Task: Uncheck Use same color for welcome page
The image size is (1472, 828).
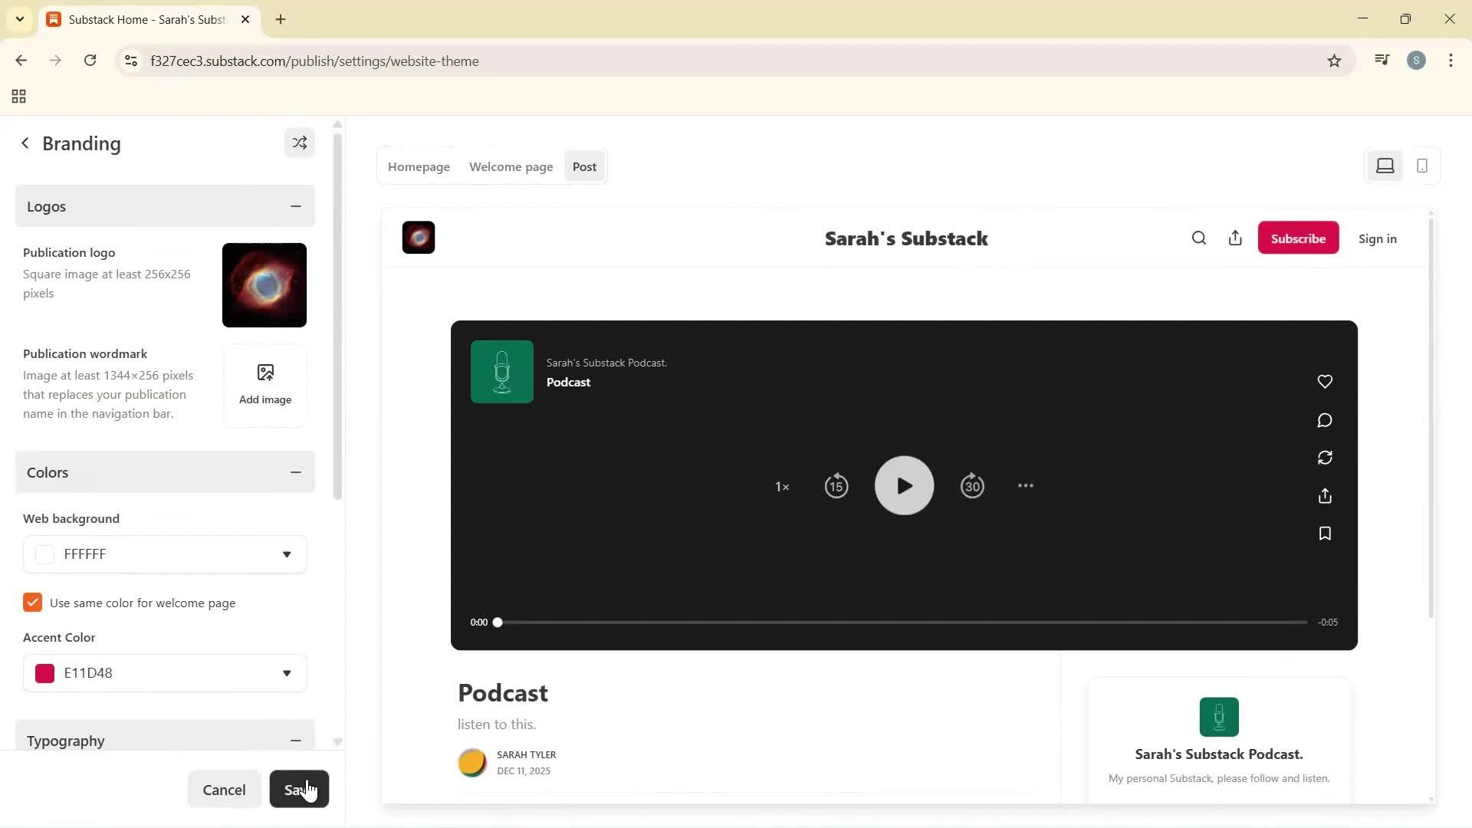Action: [32, 603]
